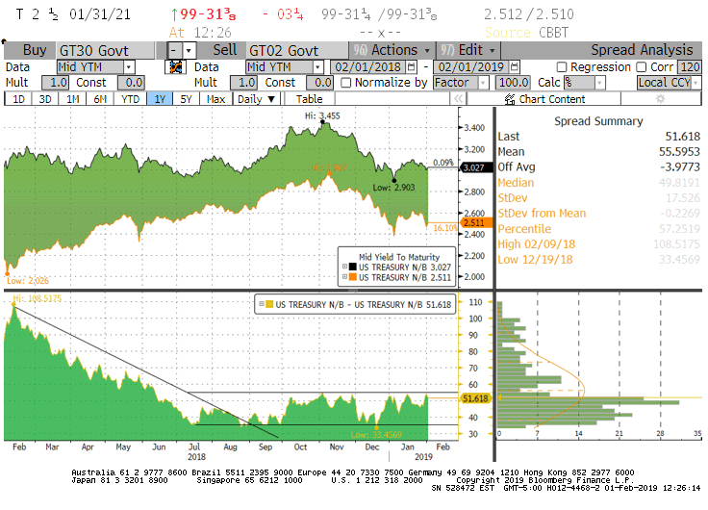Expand the black US Treasury 3.027 legend entry
This screenshot has width=708, height=510.
(345, 267)
